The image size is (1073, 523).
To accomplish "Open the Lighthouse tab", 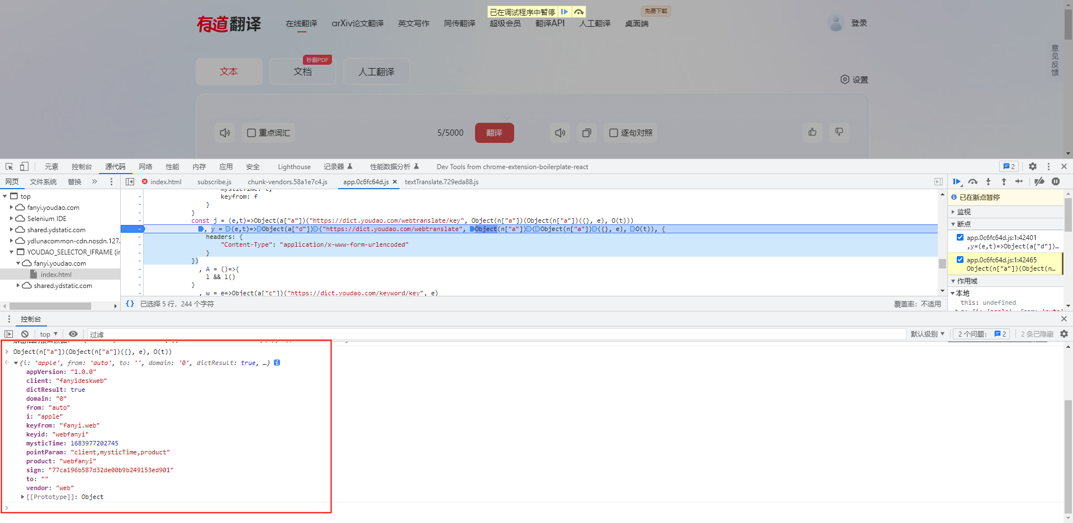I will pyautogui.click(x=294, y=166).
